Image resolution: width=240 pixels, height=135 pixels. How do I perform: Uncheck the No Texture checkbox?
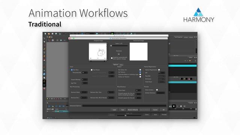[140, 72]
